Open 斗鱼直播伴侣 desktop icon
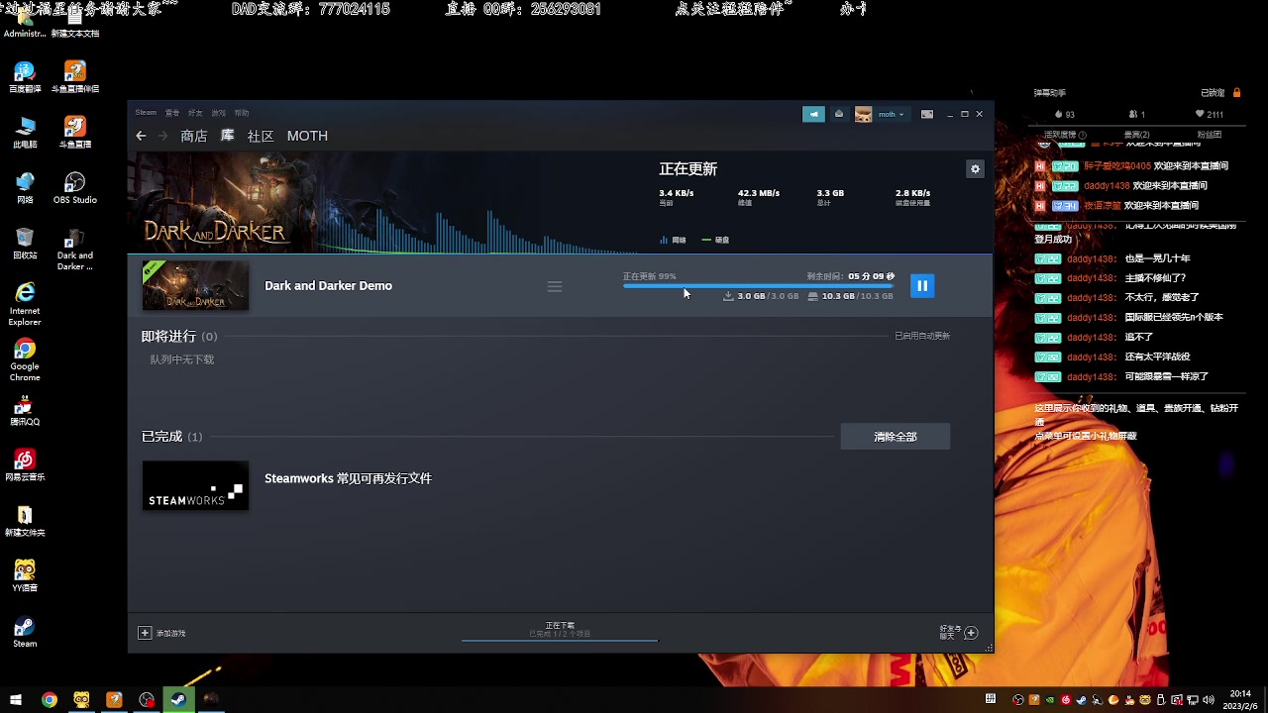This screenshot has width=1268, height=713. tap(74, 77)
